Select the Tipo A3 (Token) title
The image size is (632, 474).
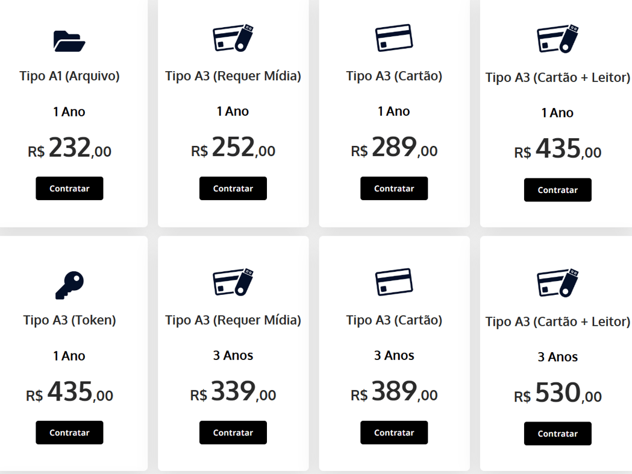tap(69, 320)
